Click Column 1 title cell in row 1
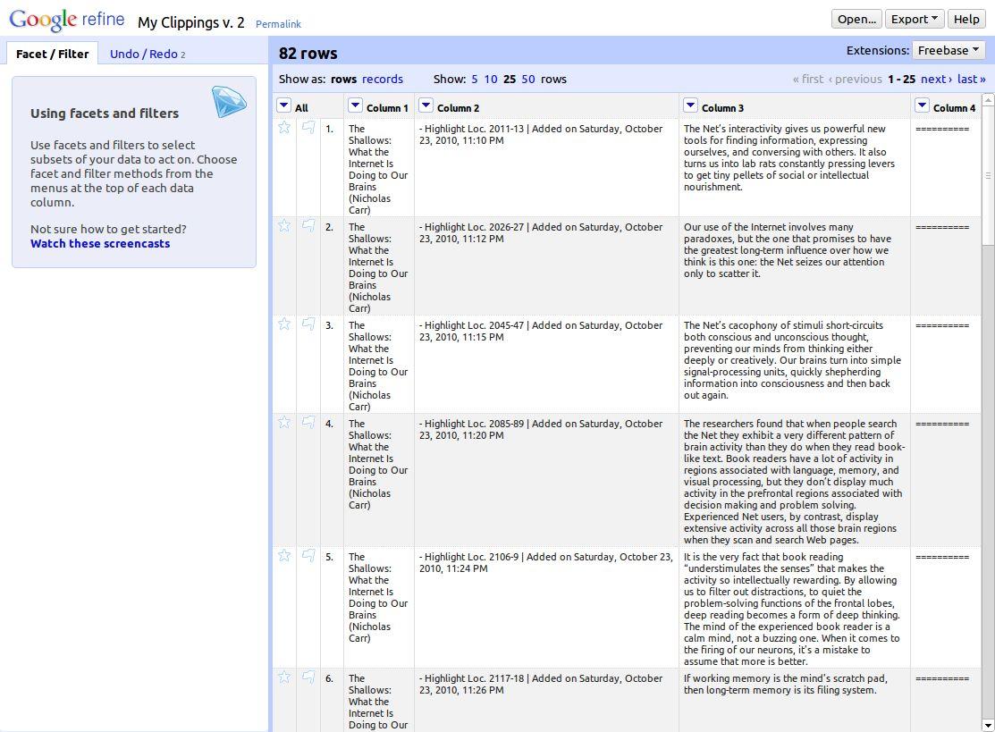The width and height of the screenshot is (995, 732). click(x=379, y=167)
